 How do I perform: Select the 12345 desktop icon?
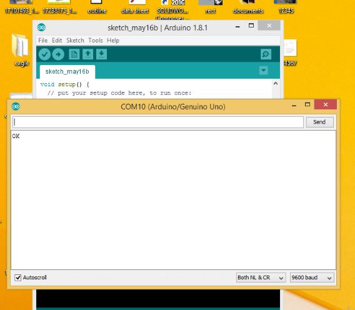point(286,7)
